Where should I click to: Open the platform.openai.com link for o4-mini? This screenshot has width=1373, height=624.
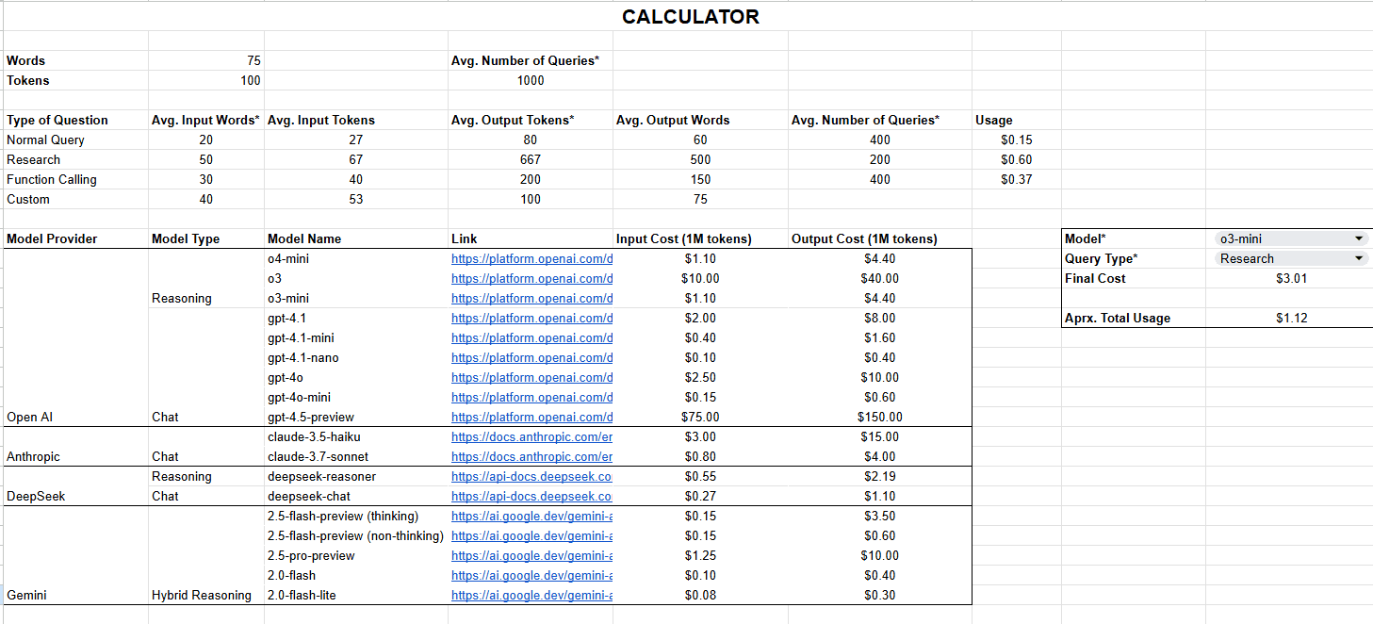pos(532,258)
